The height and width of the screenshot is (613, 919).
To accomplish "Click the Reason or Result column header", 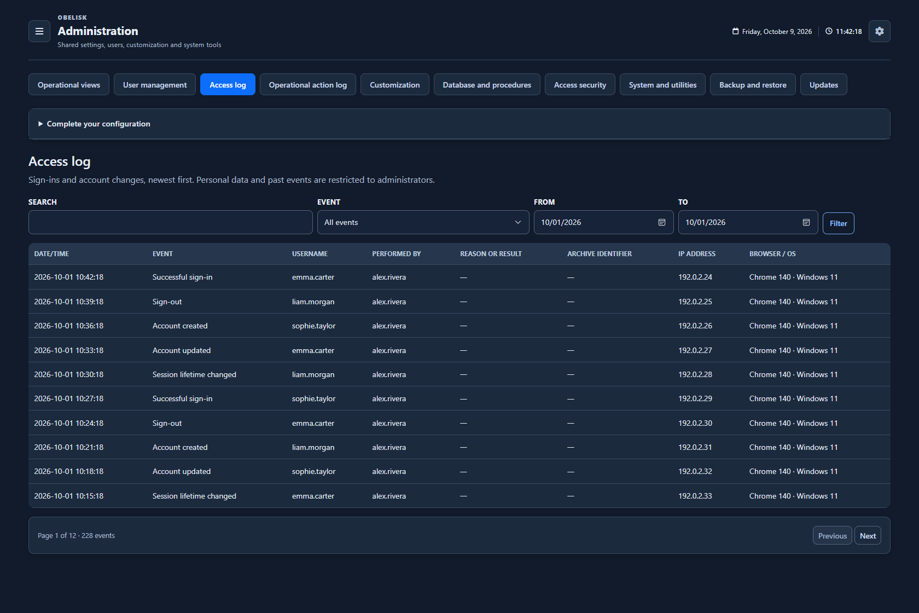I will point(491,254).
